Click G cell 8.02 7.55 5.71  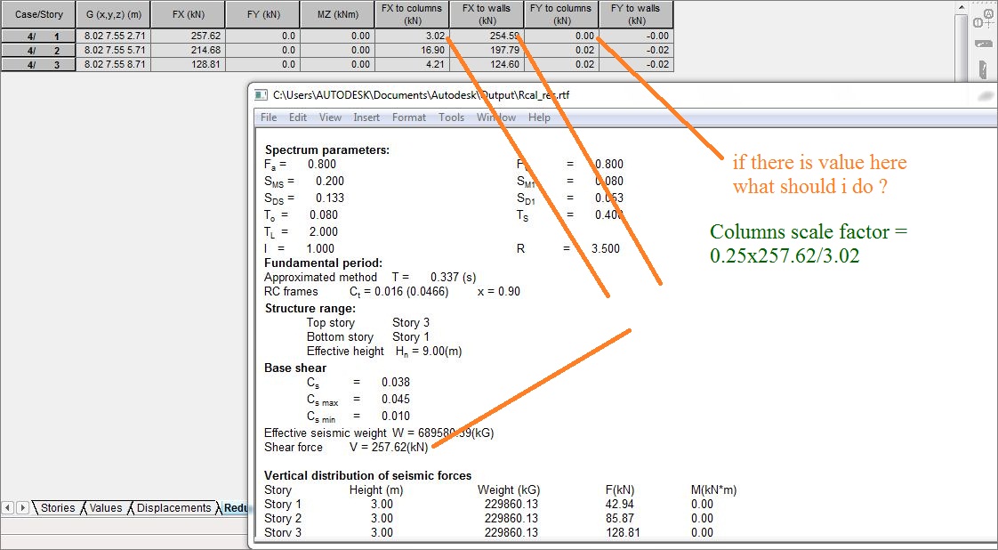coord(114,51)
